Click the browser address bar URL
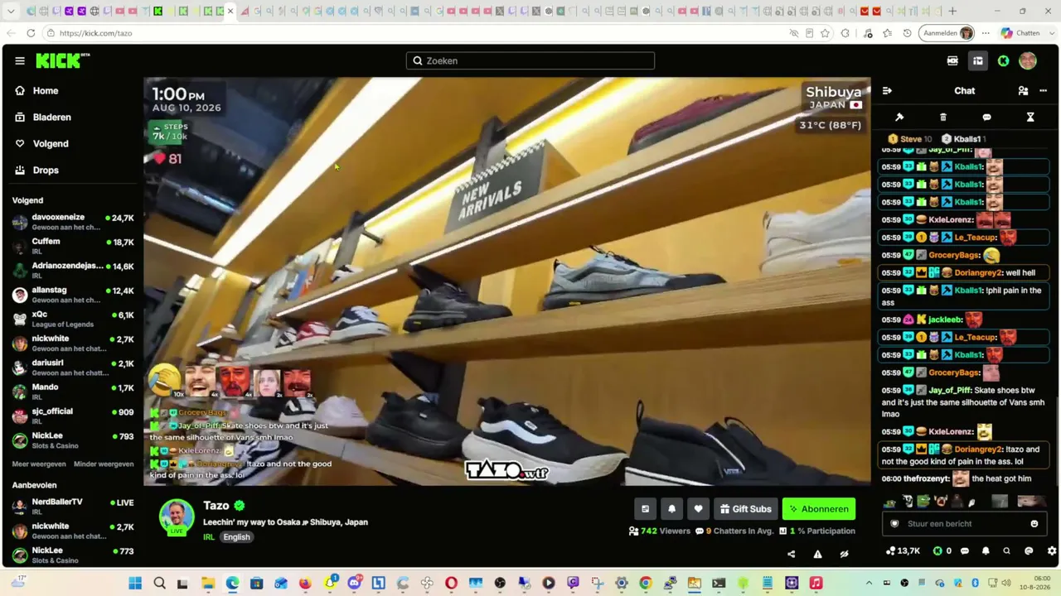Screen dimensions: 1061x596 pos(95,33)
